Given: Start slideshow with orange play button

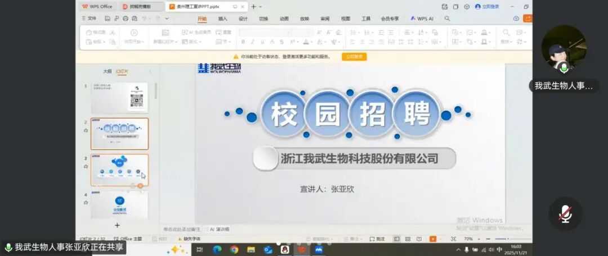Looking at the screenshot, I should (x=433, y=239).
